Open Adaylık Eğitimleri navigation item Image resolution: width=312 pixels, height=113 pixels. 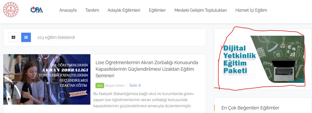(x=124, y=10)
